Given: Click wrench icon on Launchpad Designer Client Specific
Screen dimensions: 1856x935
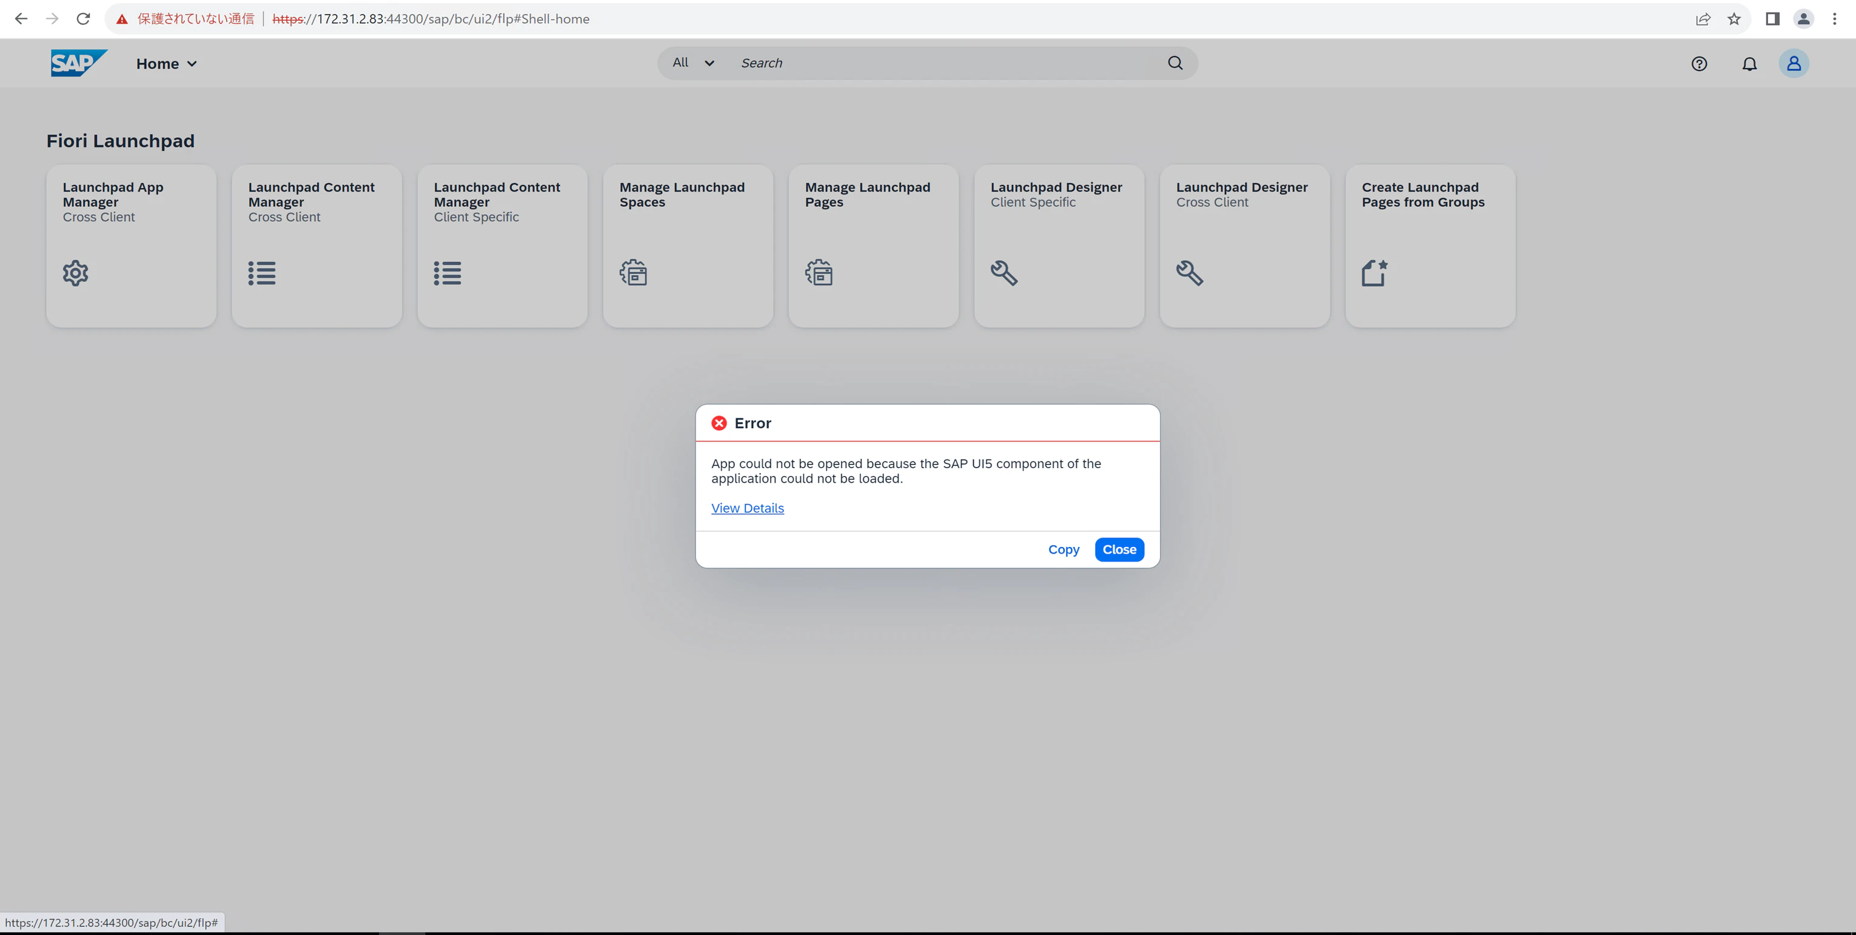Looking at the screenshot, I should click(x=1004, y=273).
